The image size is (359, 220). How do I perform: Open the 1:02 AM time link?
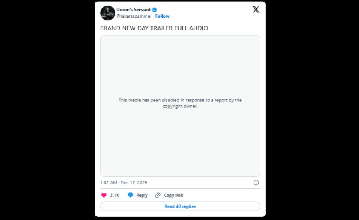(x=109, y=183)
